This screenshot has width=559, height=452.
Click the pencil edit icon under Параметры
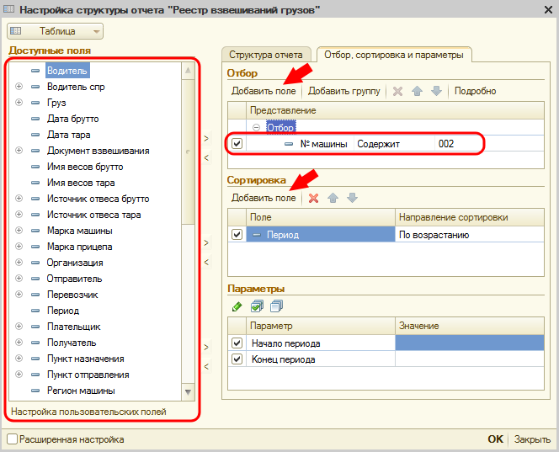237,306
